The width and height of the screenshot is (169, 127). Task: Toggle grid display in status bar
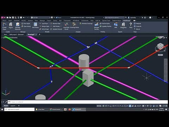104,106
